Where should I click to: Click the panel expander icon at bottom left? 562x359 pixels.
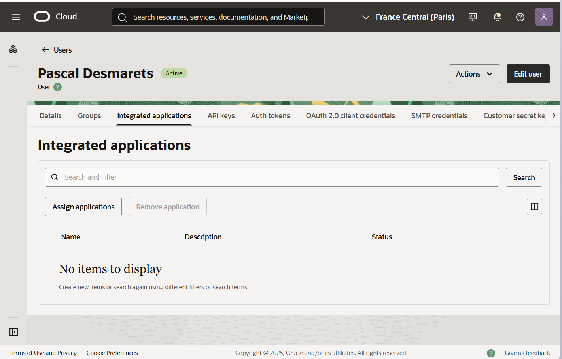(13, 332)
